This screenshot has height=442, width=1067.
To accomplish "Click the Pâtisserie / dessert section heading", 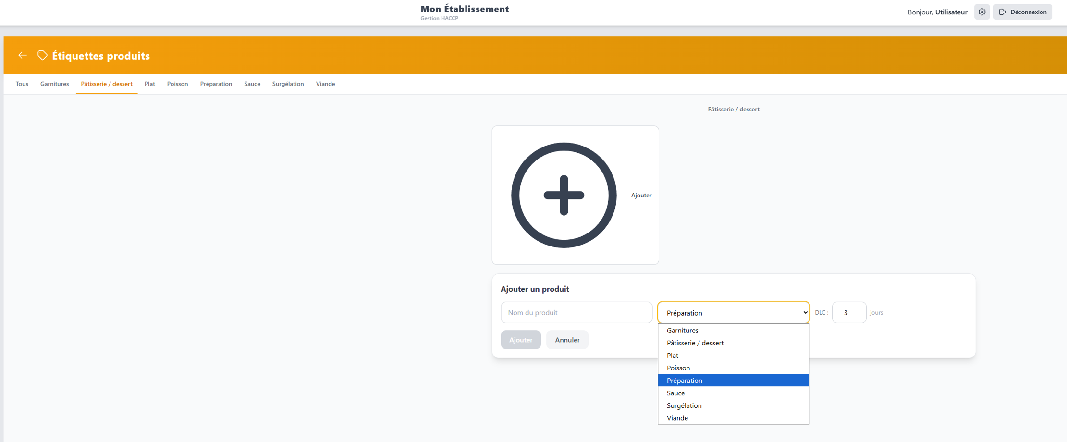I will [734, 110].
